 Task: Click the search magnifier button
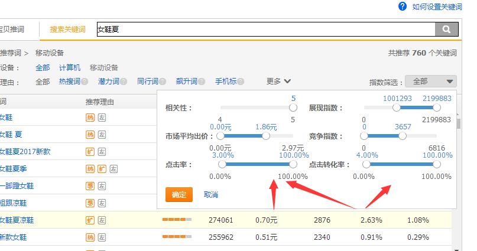click(x=446, y=29)
